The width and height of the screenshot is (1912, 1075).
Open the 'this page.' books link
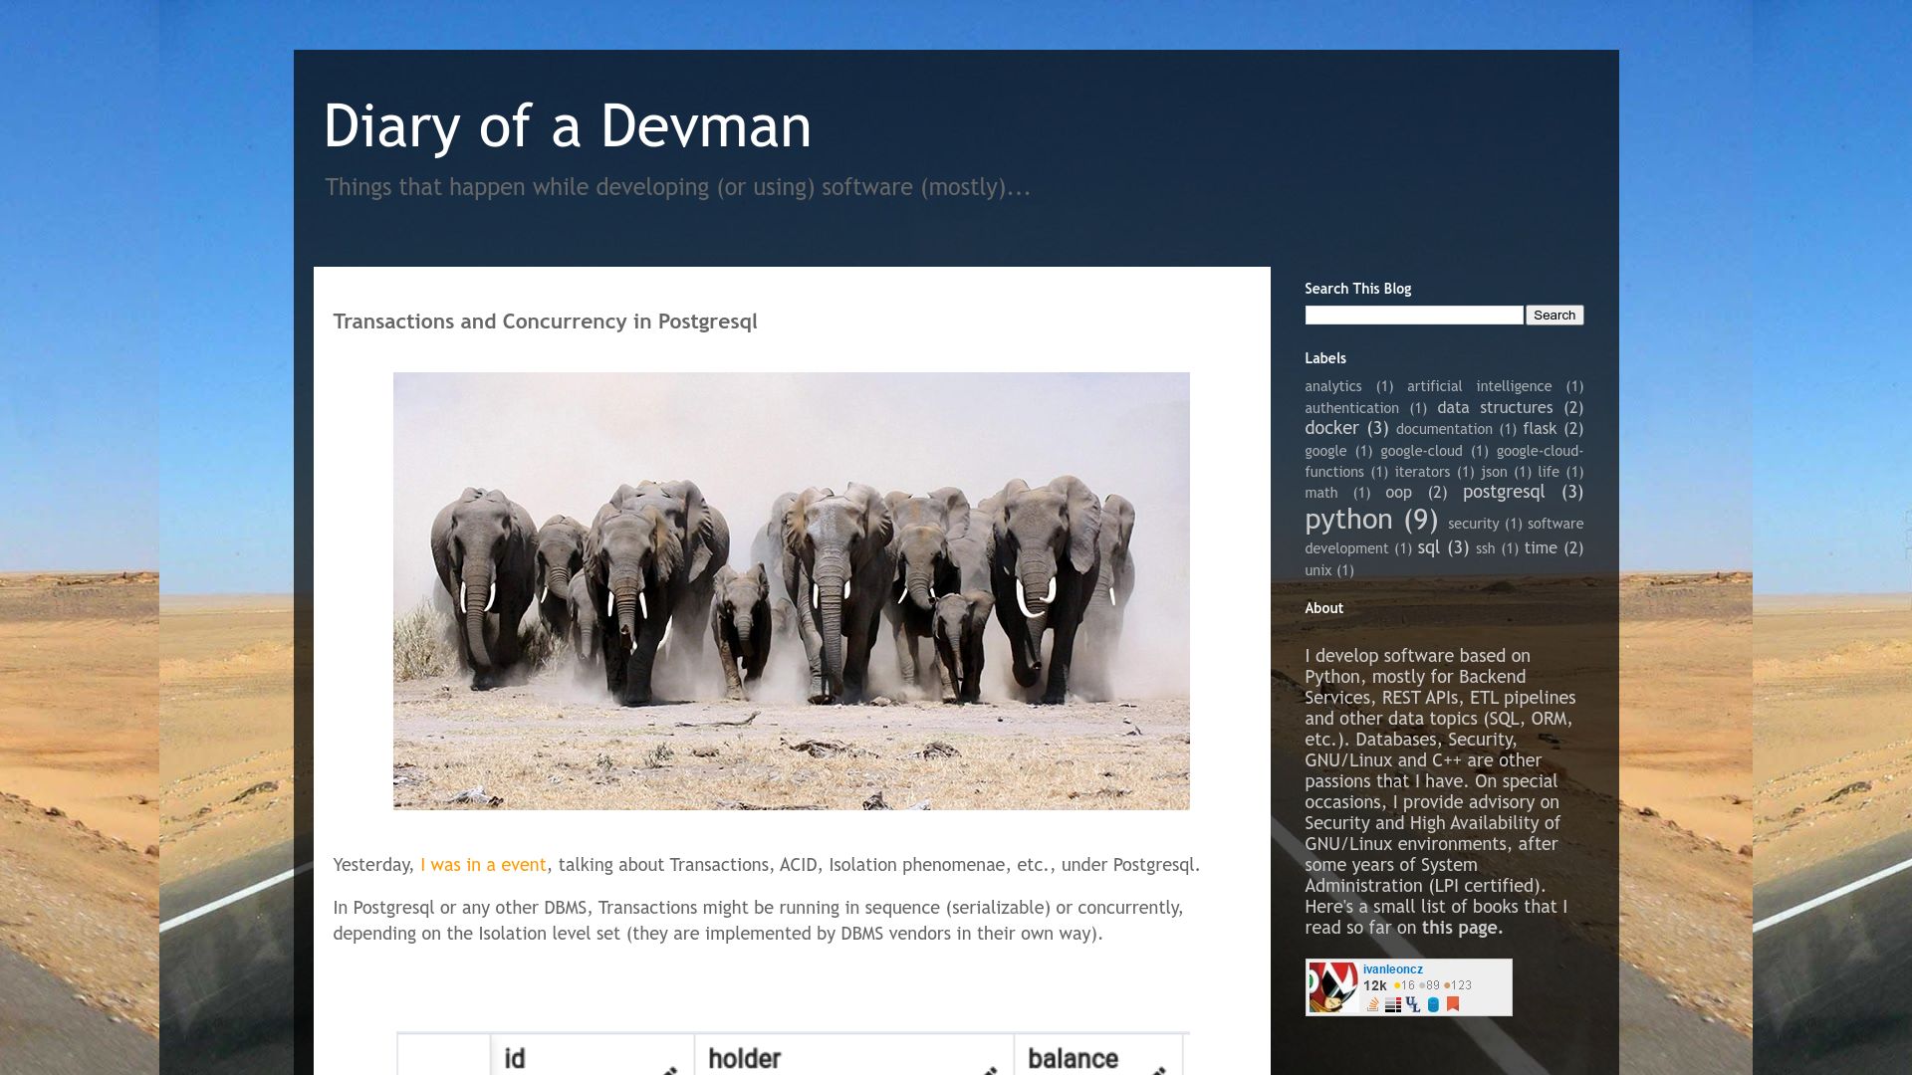coord(1462,928)
